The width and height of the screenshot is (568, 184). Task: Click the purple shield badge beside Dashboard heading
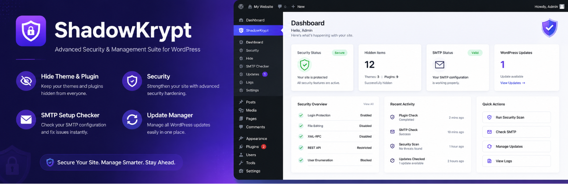[550, 28]
